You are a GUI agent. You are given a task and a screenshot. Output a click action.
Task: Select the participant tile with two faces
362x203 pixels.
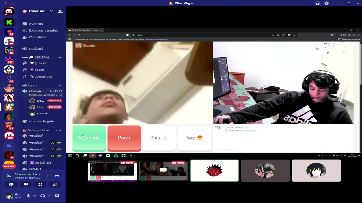[265, 171]
